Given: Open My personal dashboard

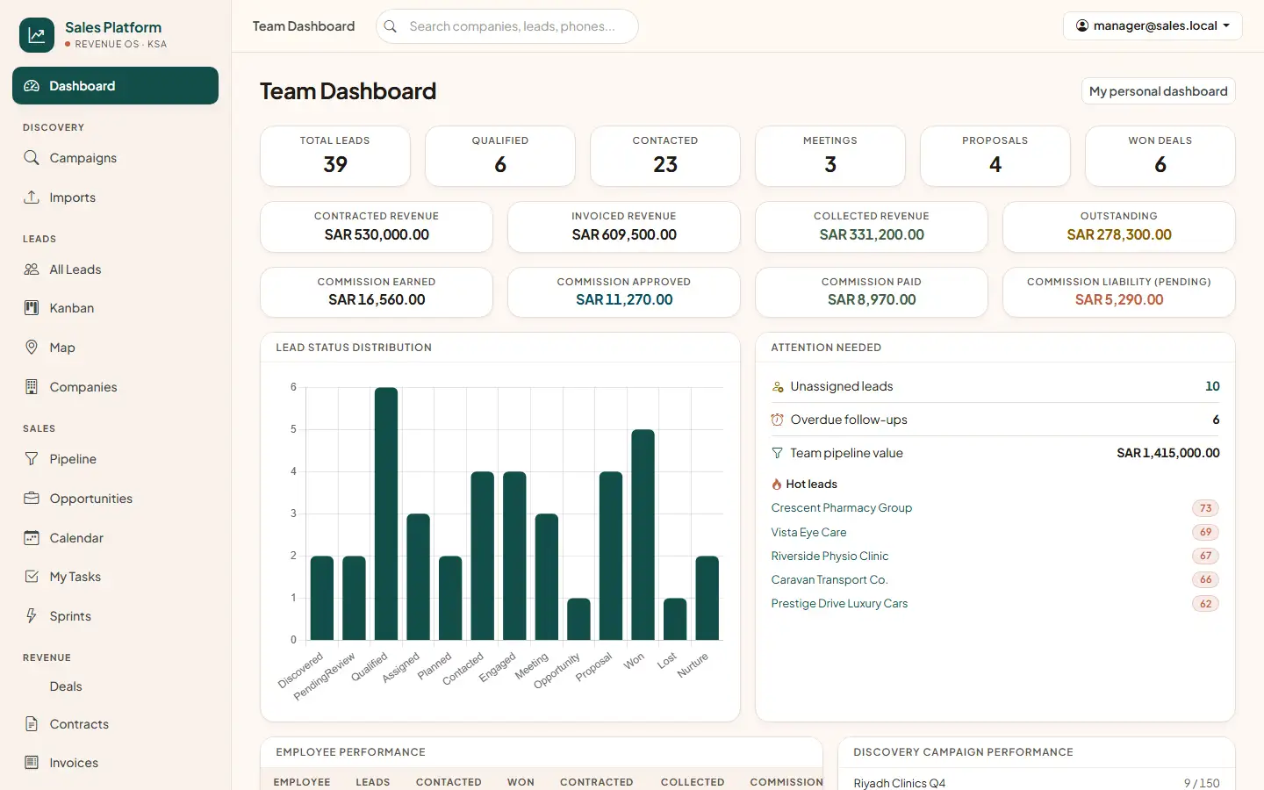Looking at the screenshot, I should click(1158, 91).
